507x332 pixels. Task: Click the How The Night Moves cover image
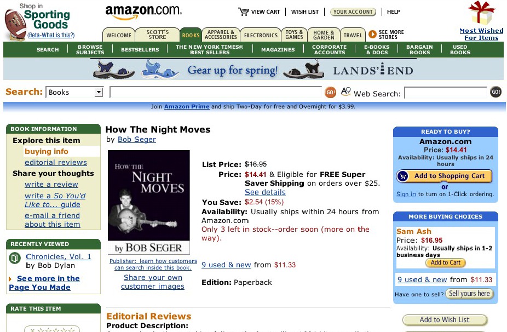(x=149, y=202)
